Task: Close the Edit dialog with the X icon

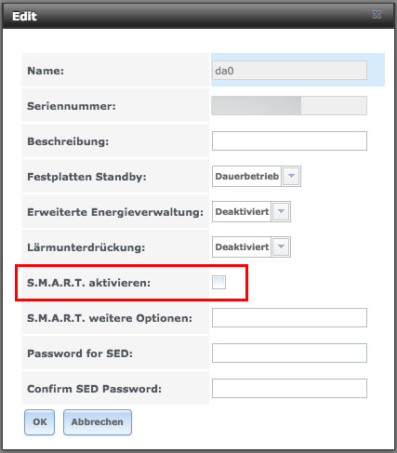Action: click(x=377, y=15)
